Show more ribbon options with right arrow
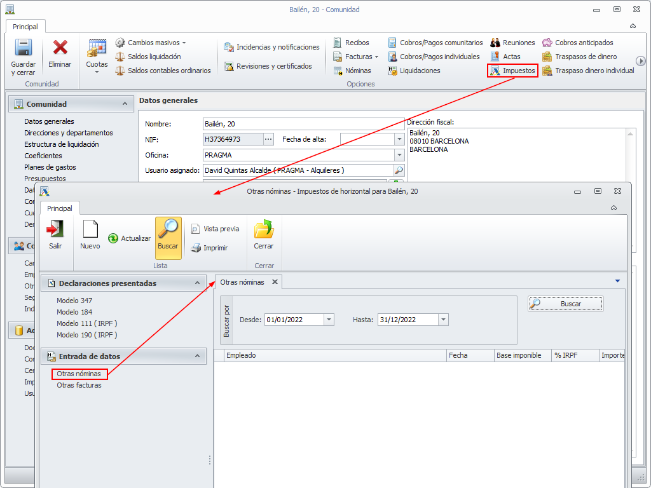This screenshot has height=488, width=651. [641, 62]
